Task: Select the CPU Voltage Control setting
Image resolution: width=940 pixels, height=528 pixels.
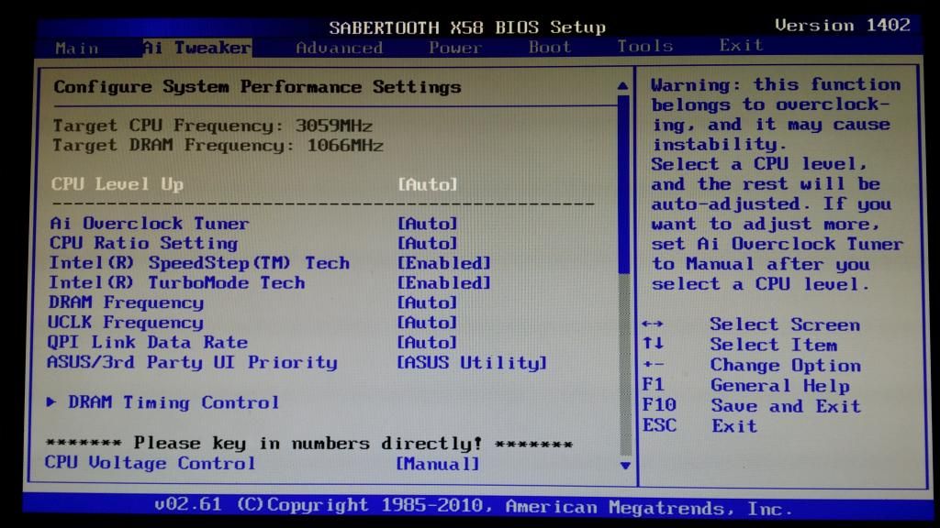Action: tap(151, 463)
